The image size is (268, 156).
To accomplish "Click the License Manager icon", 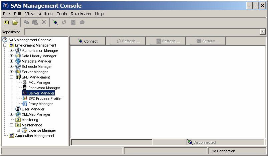I will (x=25, y=130).
